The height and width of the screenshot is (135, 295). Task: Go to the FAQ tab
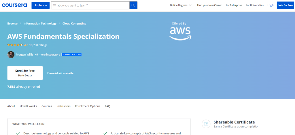tap(107, 106)
